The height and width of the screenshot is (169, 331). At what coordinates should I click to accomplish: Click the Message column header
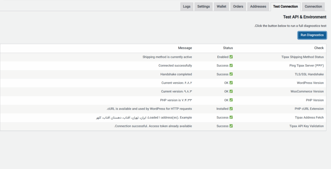pos(185,48)
